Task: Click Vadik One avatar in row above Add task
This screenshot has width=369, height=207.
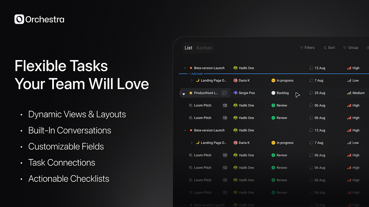Action: click(235, 68)
